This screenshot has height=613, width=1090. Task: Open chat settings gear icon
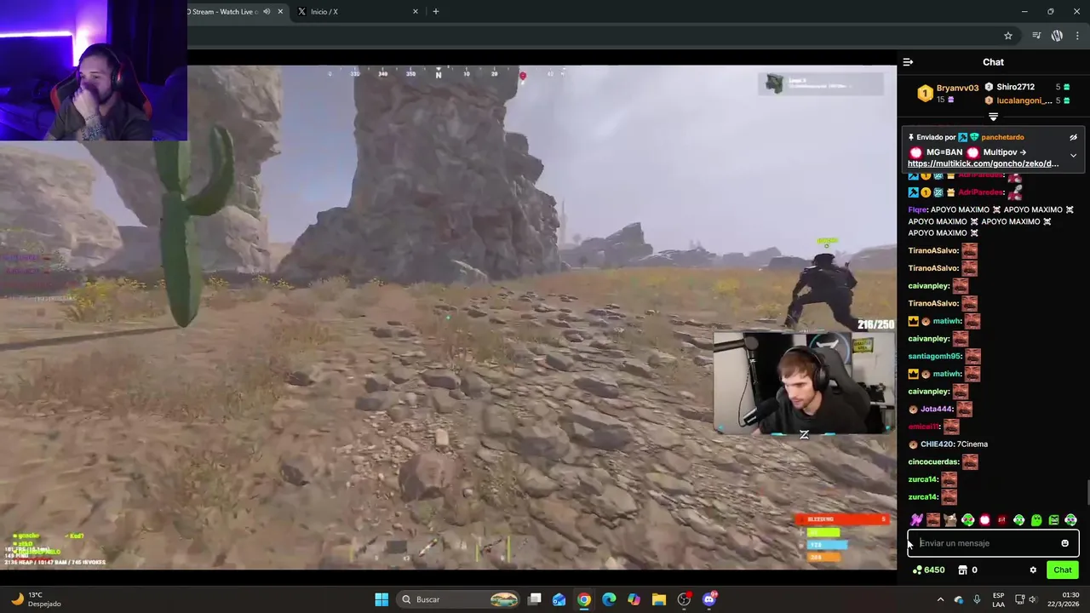point(1033,570)
